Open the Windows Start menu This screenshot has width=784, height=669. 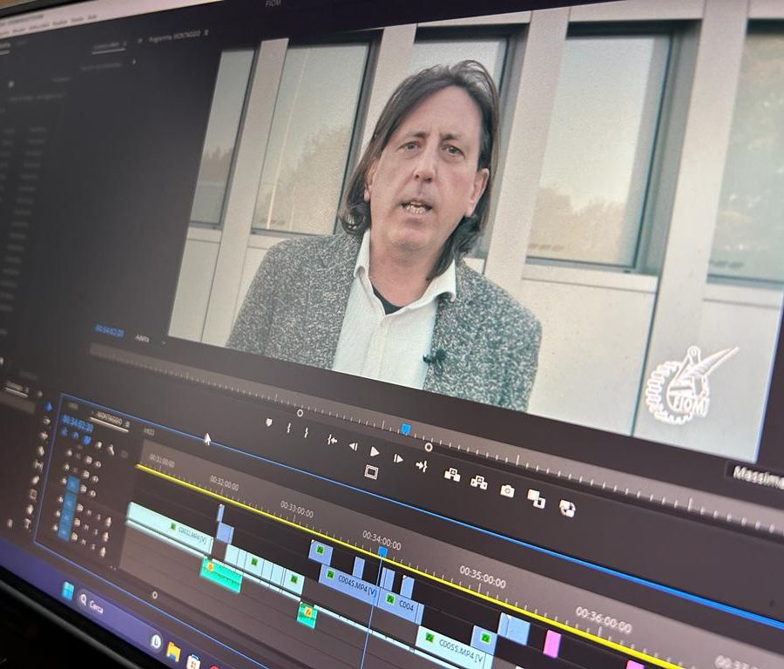pos(66,591)
